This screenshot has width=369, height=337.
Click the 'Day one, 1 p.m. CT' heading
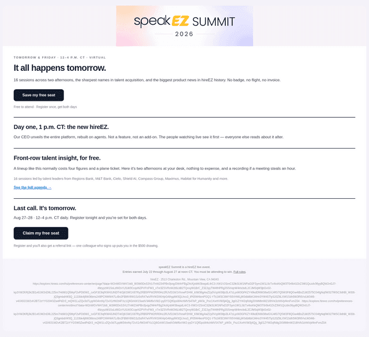coord(61,127)
